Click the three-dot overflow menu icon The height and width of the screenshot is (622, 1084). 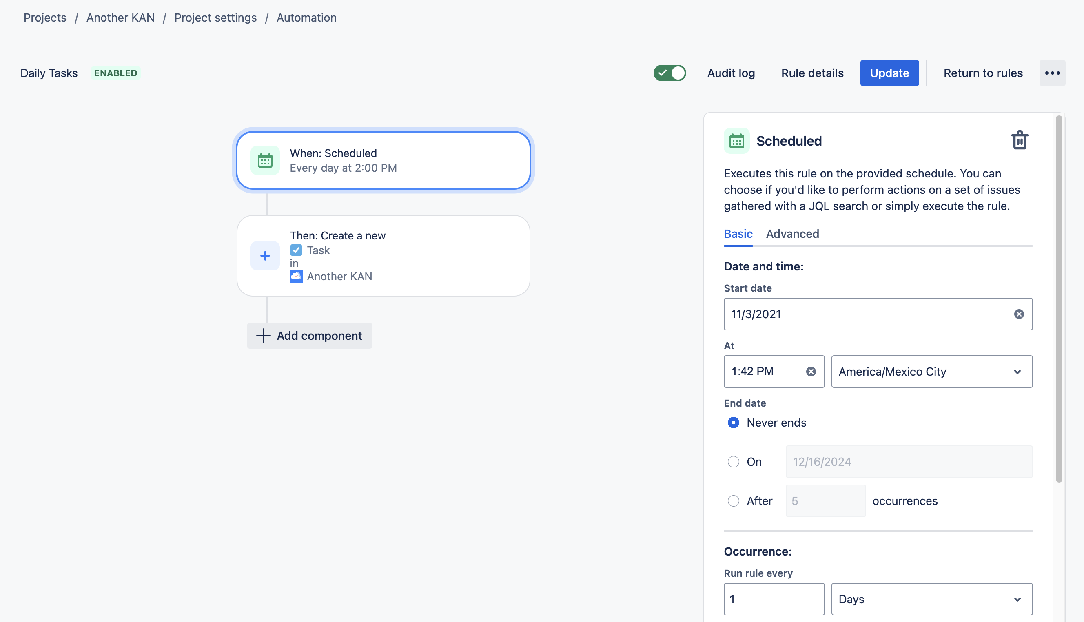pyautogui.click(x=1053, y=73)
